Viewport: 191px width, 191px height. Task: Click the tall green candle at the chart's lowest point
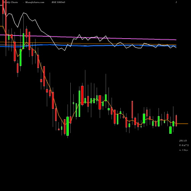coord(68,126)
